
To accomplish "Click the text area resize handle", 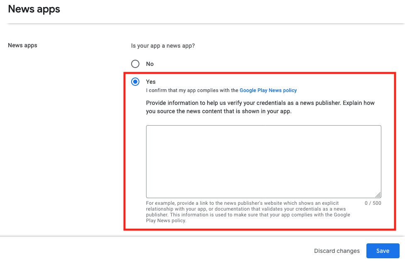I will click(x=378, y=195).
